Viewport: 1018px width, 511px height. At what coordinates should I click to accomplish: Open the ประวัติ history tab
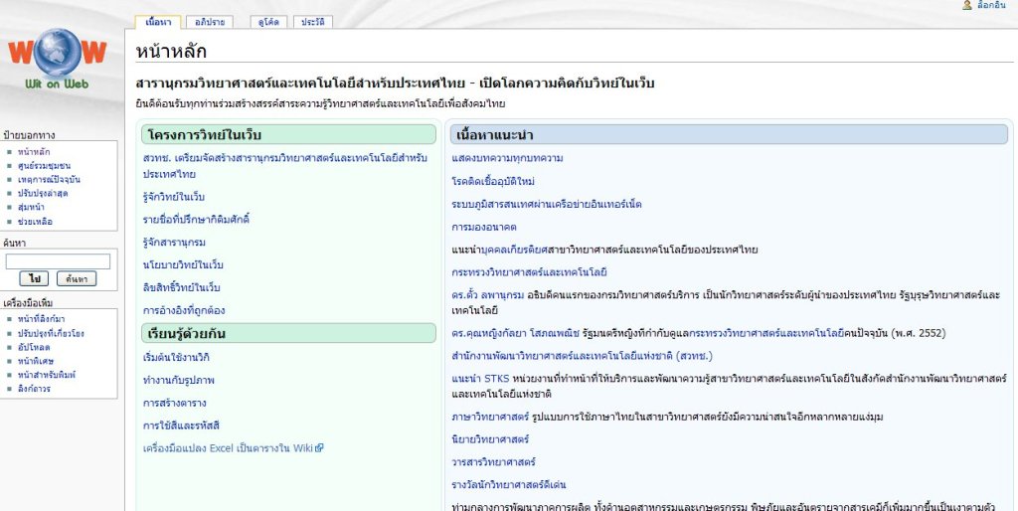pos(312,21)
